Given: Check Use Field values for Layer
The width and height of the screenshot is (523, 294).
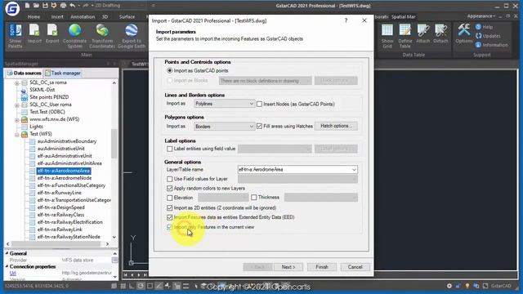Looking at the screenshot, I should 169,179.
